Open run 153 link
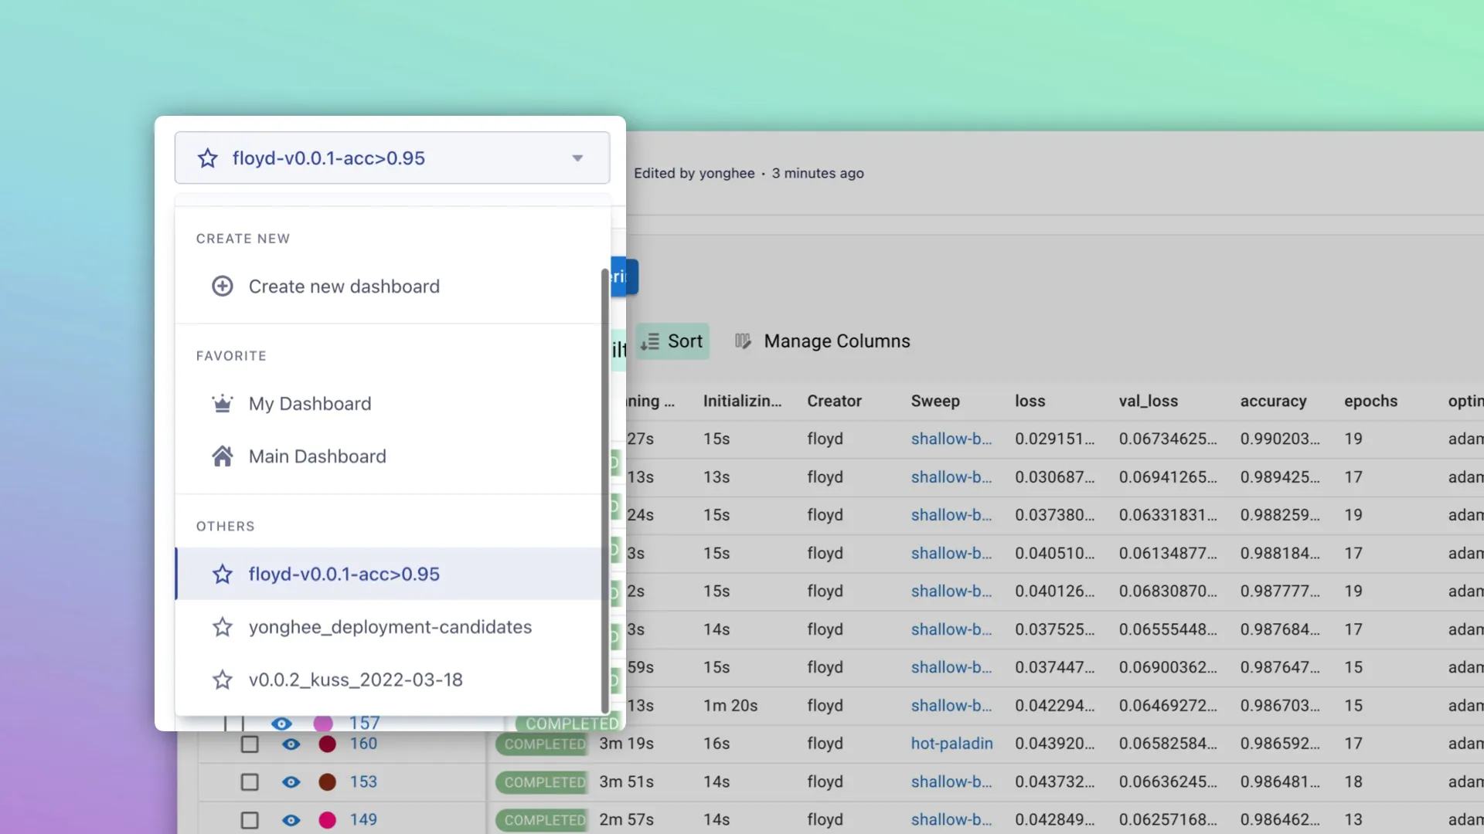The width and height of the screenshot is (1484, 834). click(x=363, y=781)
